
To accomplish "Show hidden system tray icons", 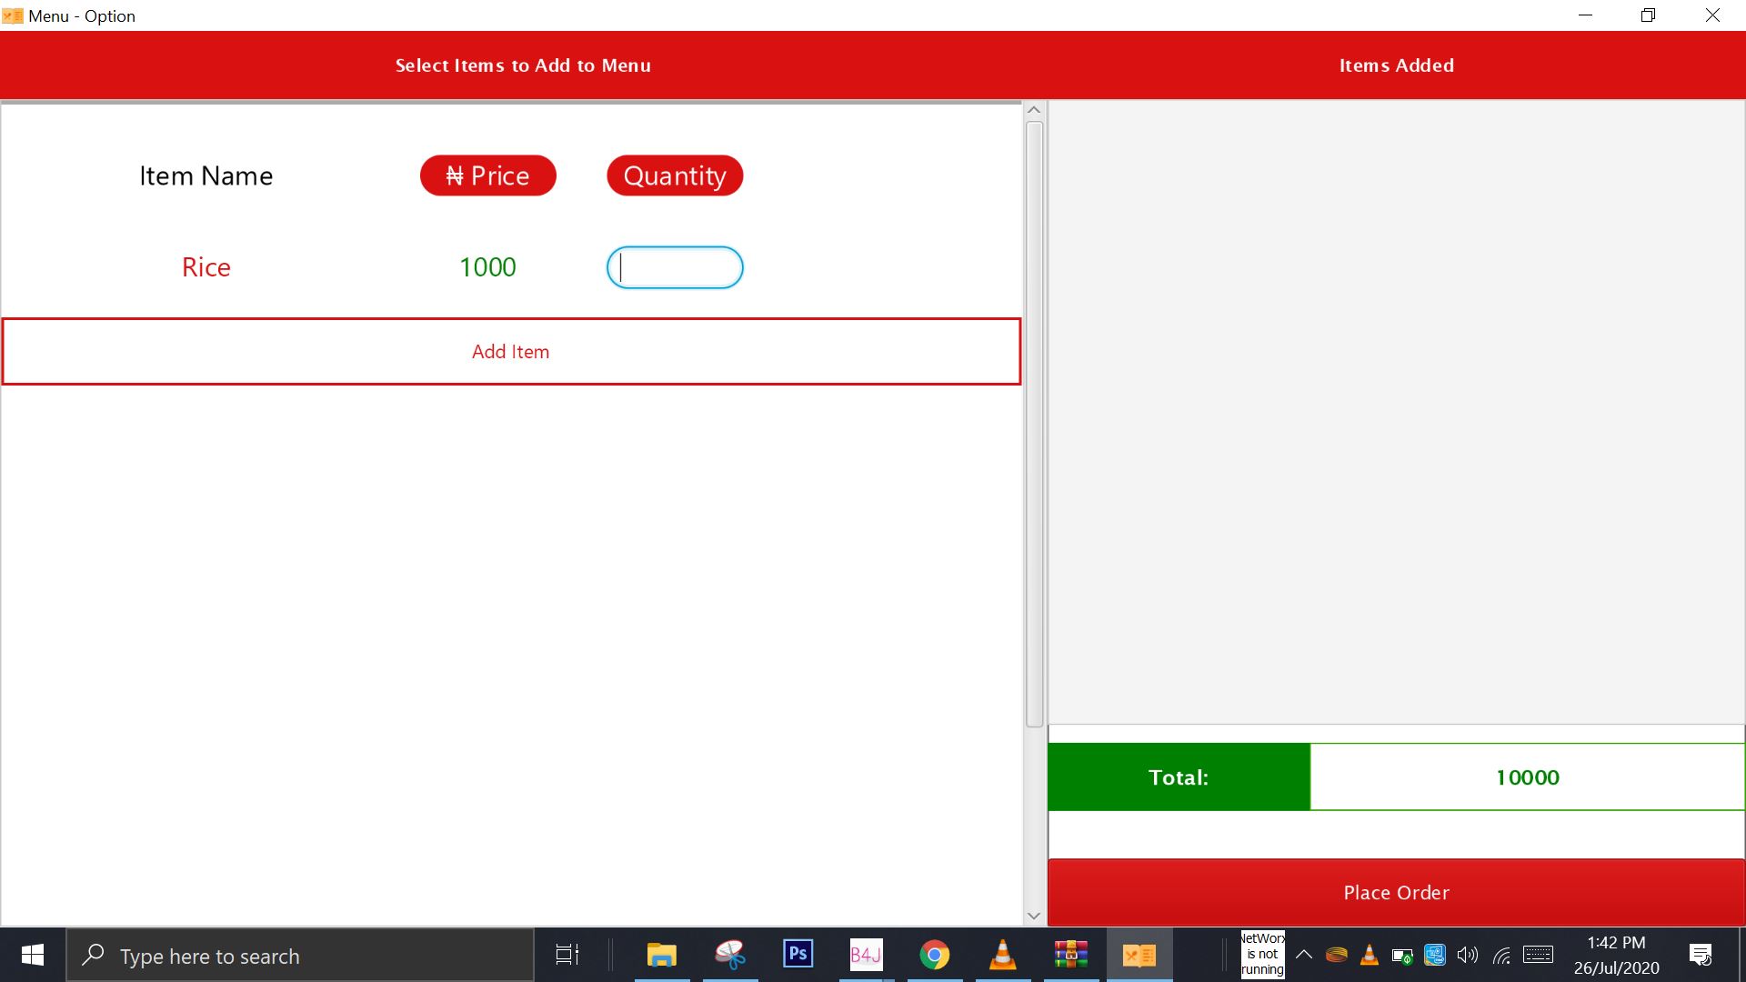I will click(x=1303, y=955).
